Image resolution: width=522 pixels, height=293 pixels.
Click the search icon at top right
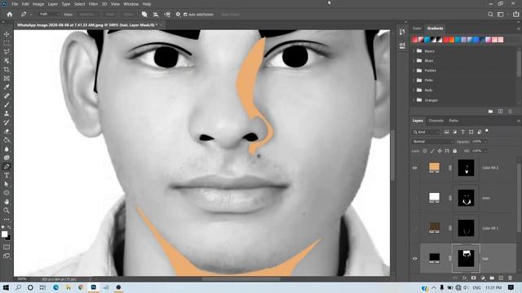click(x=490, y=15)
